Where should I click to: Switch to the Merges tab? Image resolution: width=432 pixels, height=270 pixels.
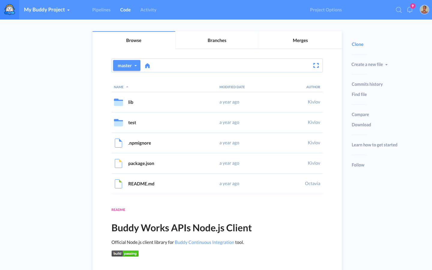click(300, 40)
